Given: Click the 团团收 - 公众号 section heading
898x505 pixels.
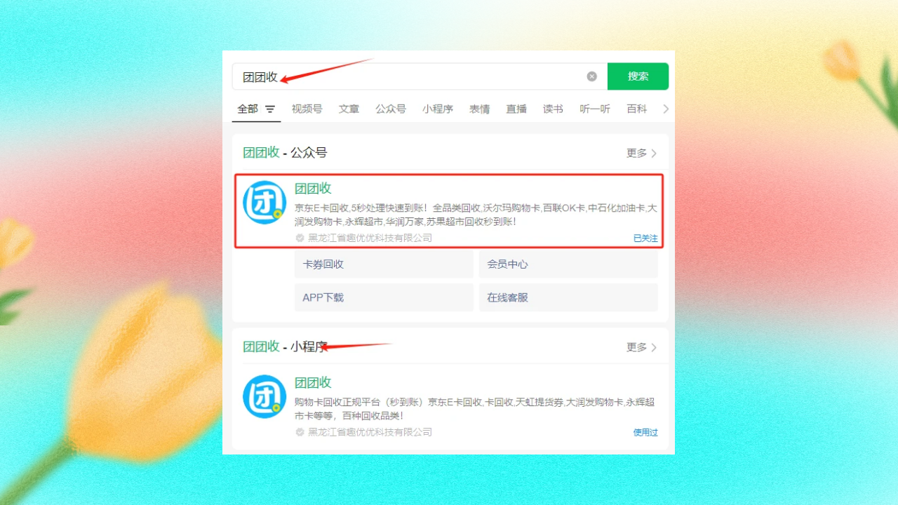Looking at the screenshot, I should coord(285,153).
